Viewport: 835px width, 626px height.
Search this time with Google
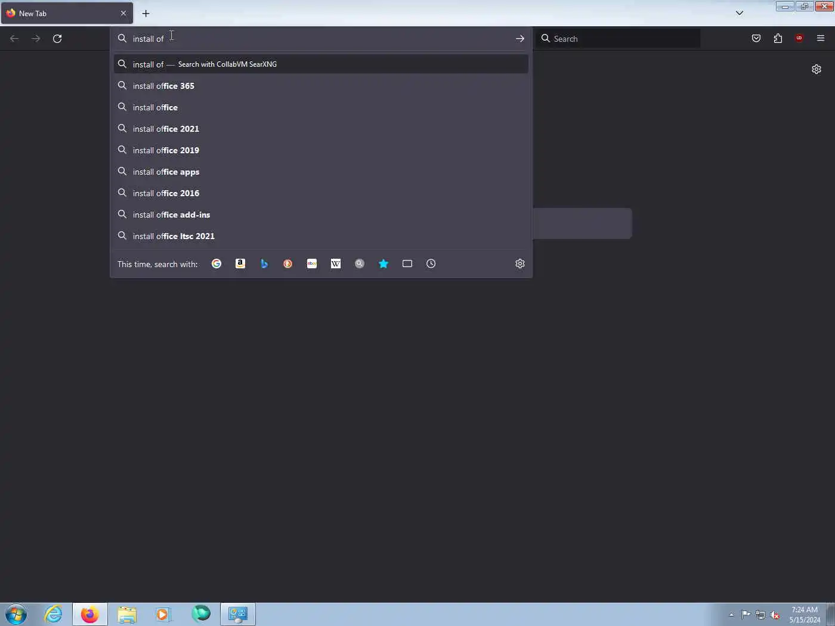[x=217, y=264]
